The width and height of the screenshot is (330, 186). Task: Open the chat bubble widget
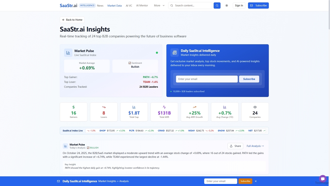(x=323, y=179)
